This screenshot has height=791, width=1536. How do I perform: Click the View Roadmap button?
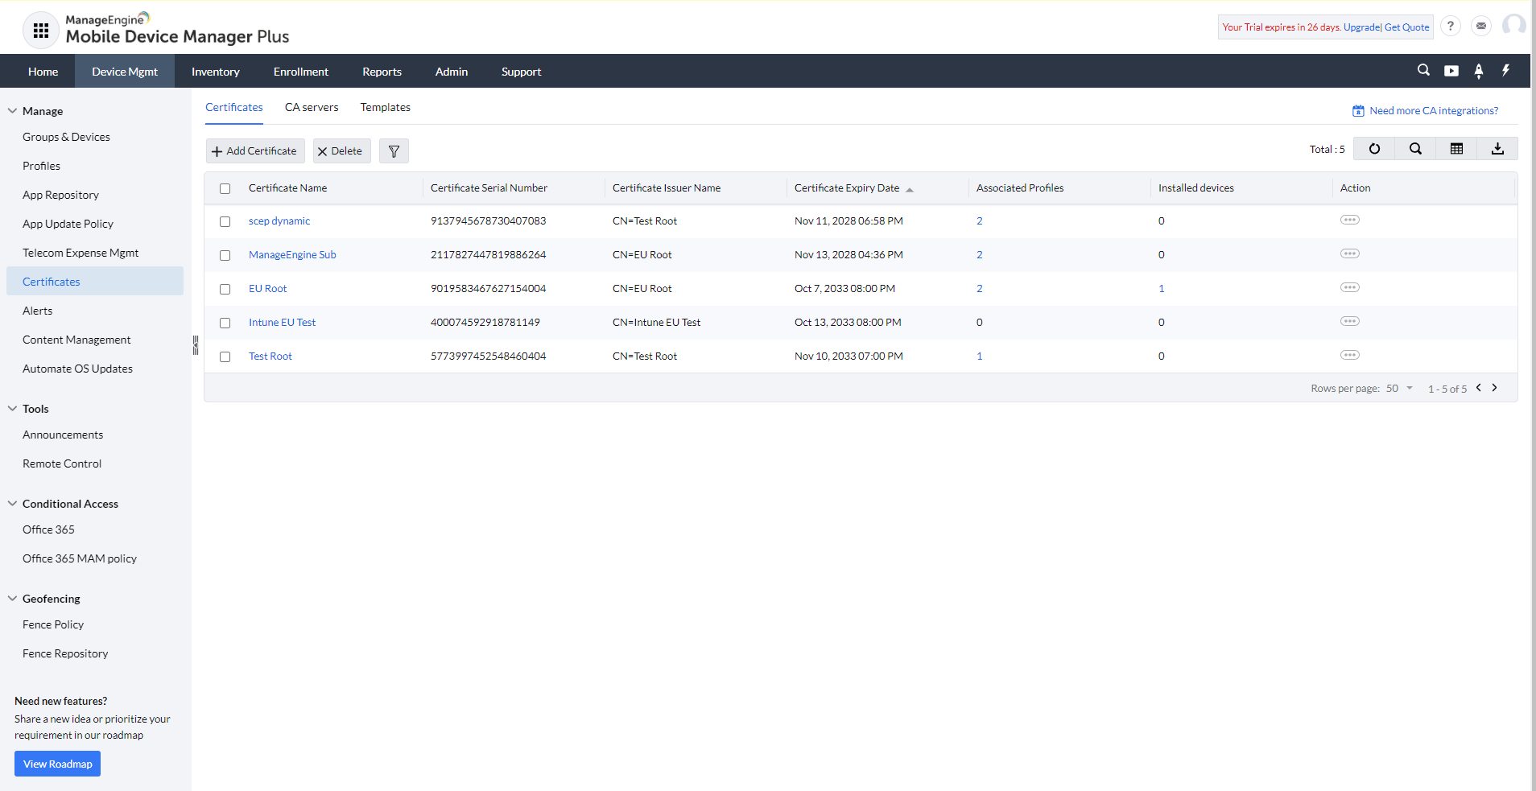pyautogui.click(x=57, y=764)
